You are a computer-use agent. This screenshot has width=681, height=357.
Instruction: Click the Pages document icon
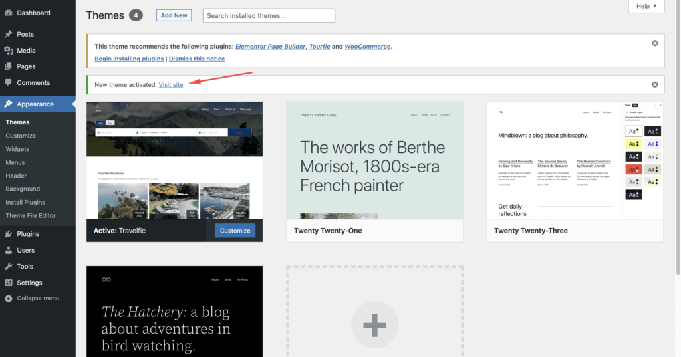click(8, 66)
